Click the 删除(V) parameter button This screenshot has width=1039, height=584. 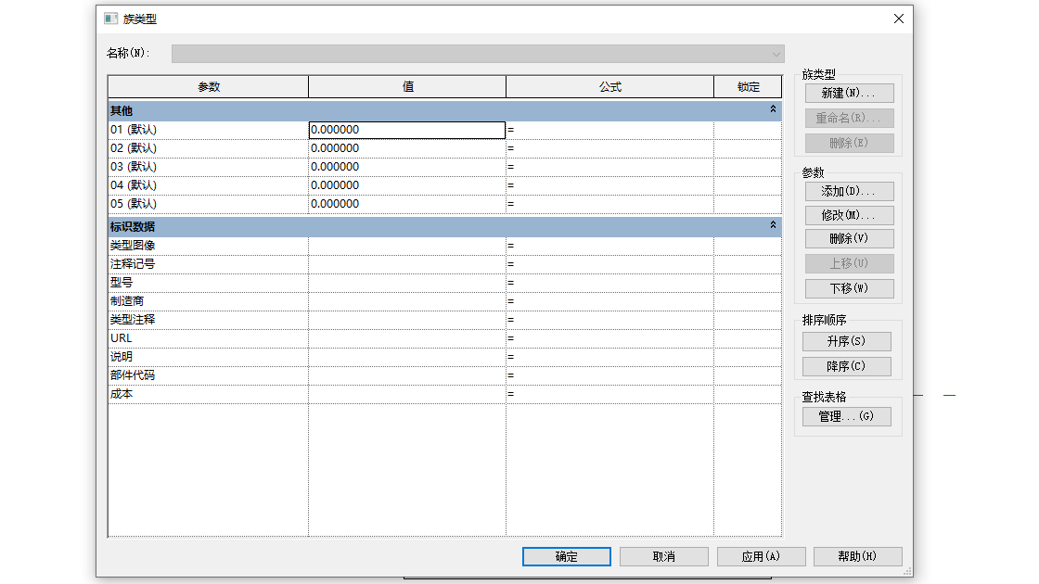pos(850,238)
